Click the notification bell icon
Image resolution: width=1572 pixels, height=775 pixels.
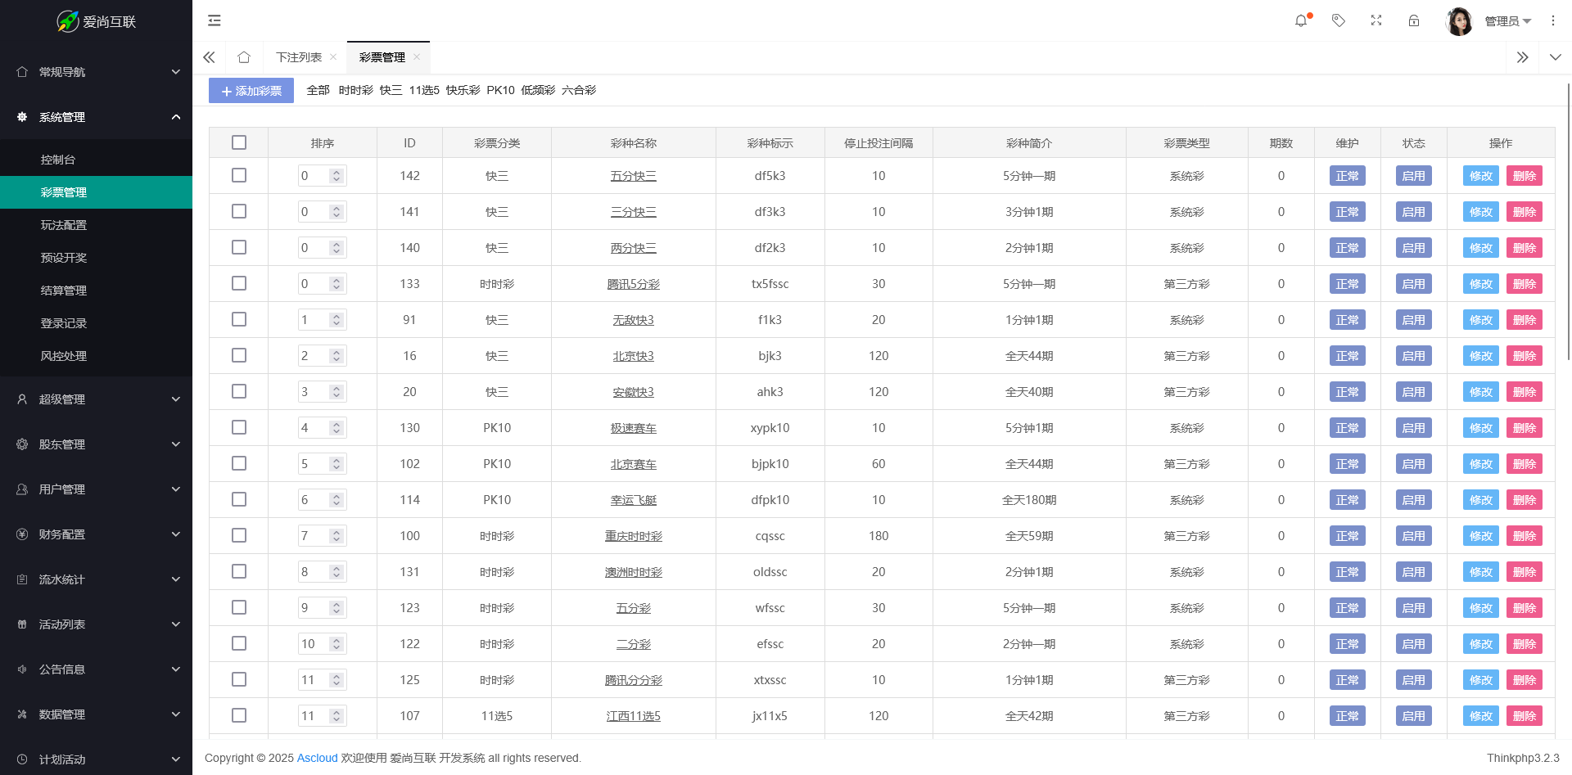point(1301,21)
